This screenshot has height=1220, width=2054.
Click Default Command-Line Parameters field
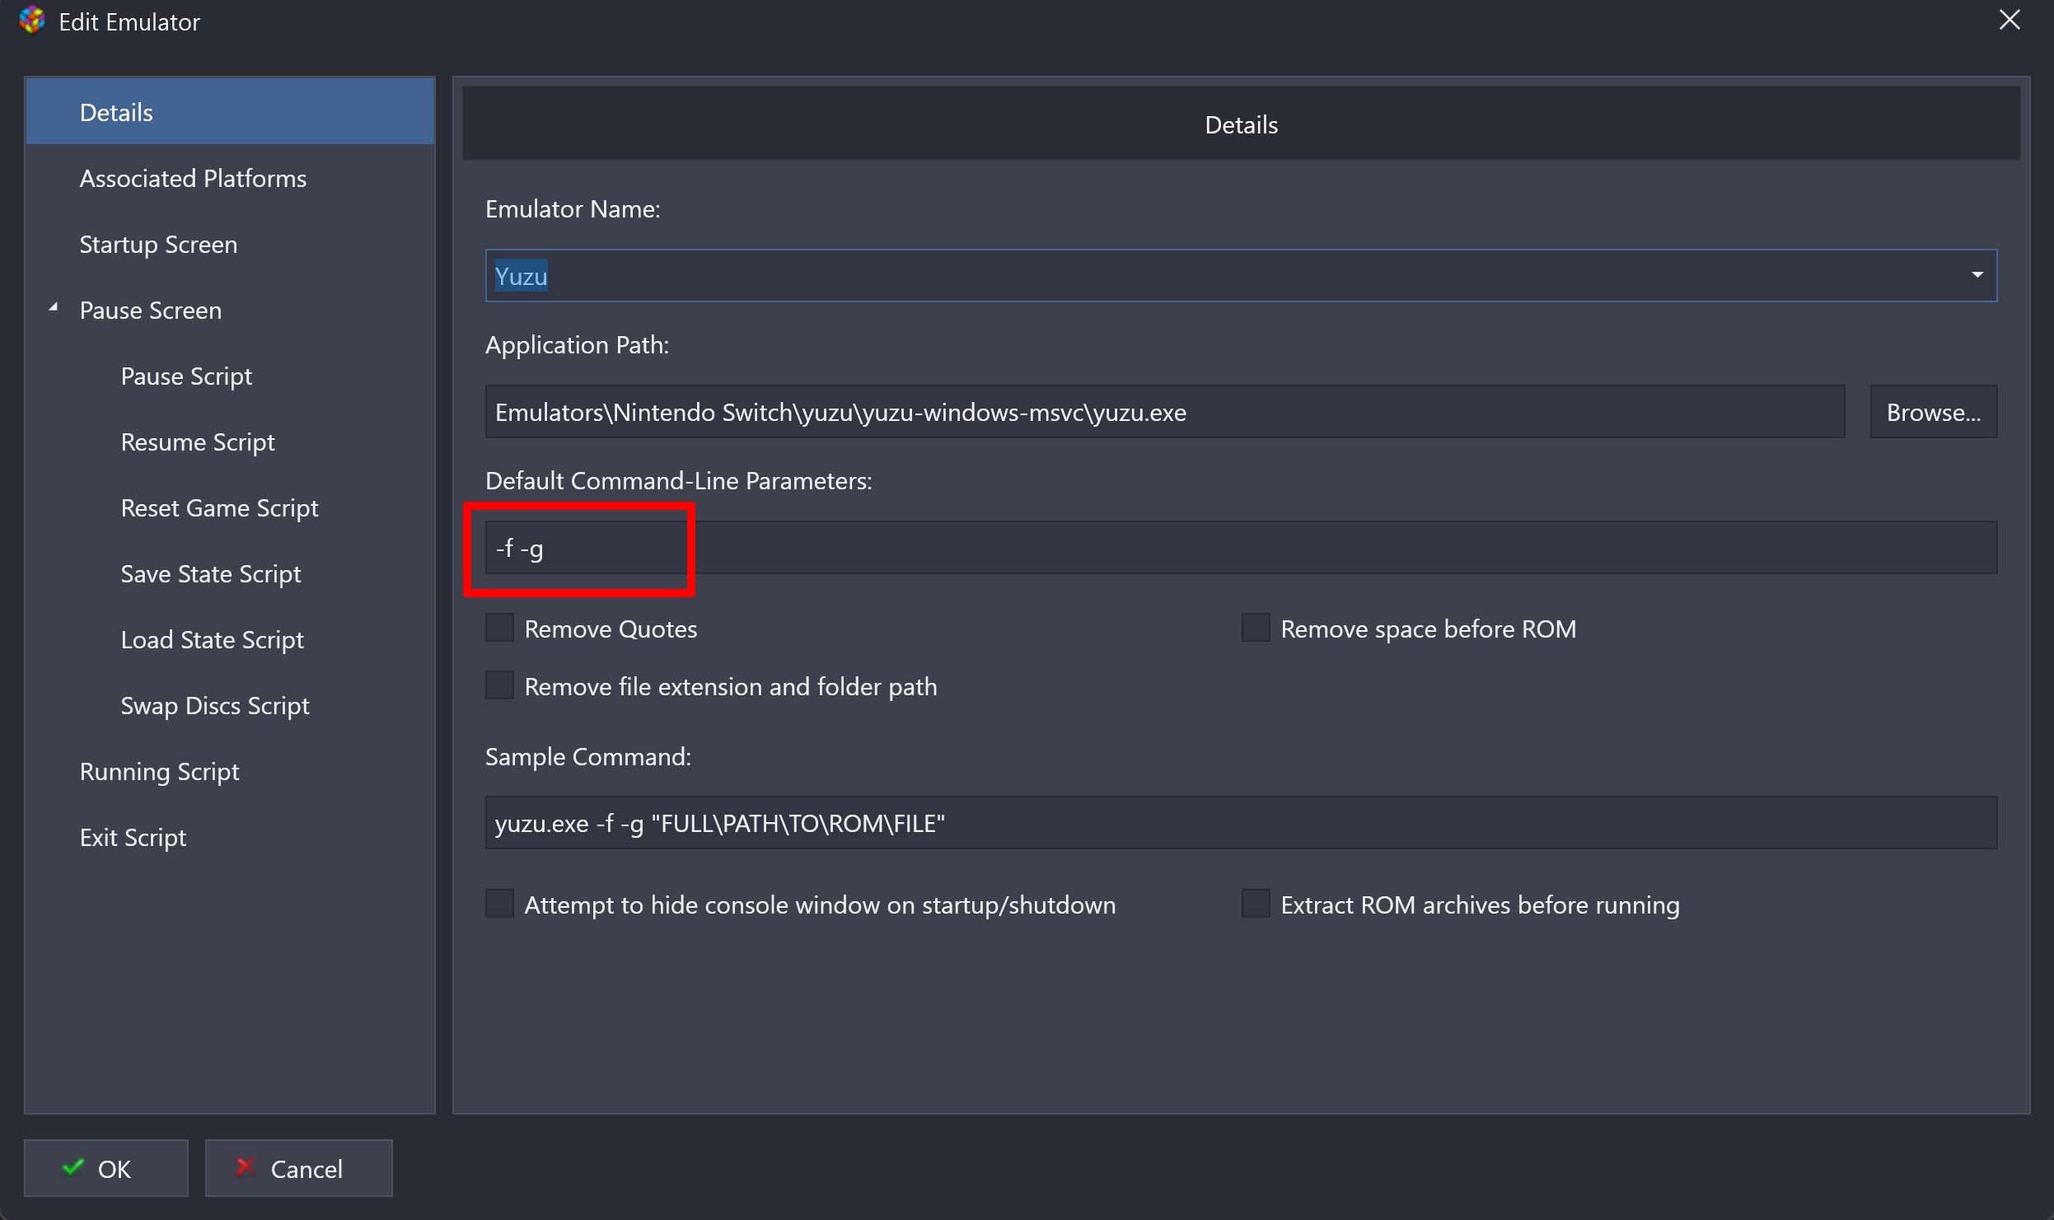[1241, 547]
